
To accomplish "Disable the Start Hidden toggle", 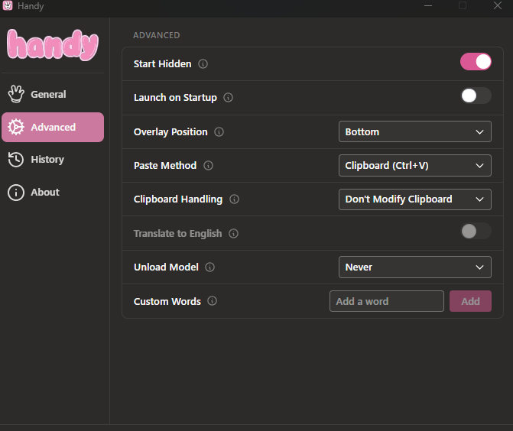I will pos(476,62).
